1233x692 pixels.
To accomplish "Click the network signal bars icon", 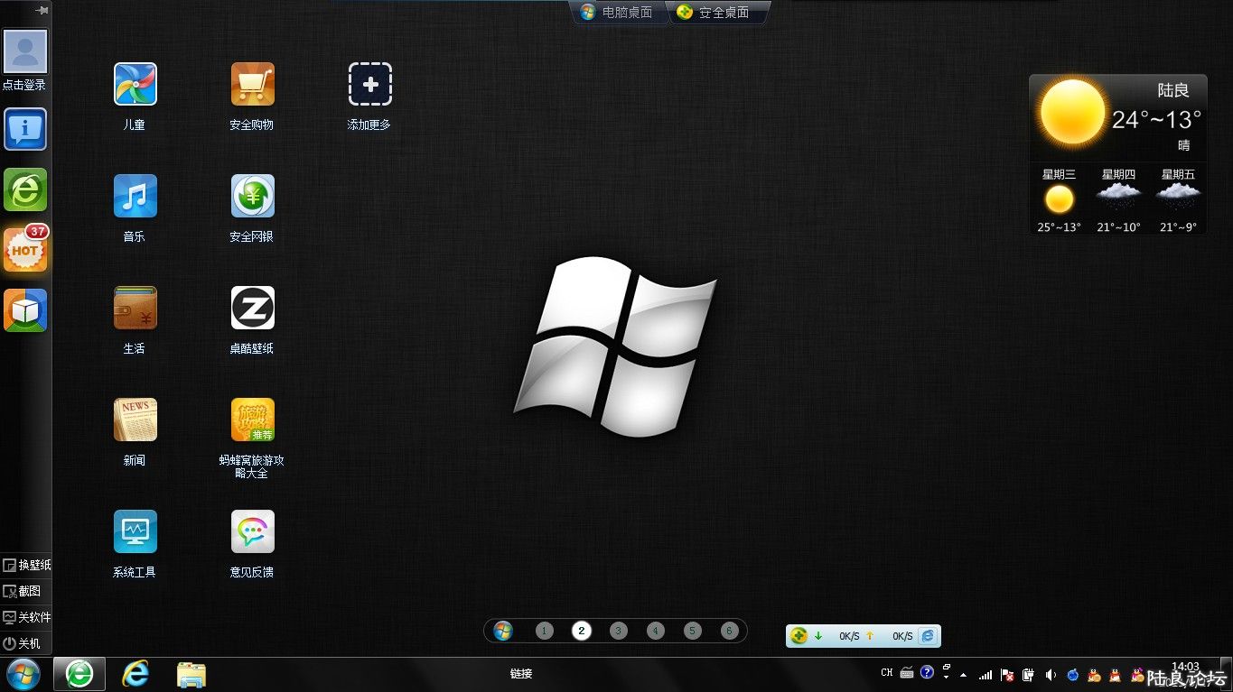I will [x=985, y=675].
